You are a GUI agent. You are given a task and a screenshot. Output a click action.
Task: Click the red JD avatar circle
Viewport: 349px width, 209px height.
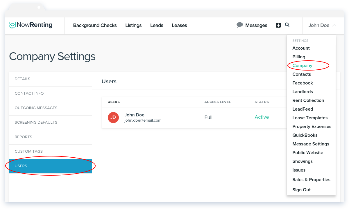(x=113, y=117)
